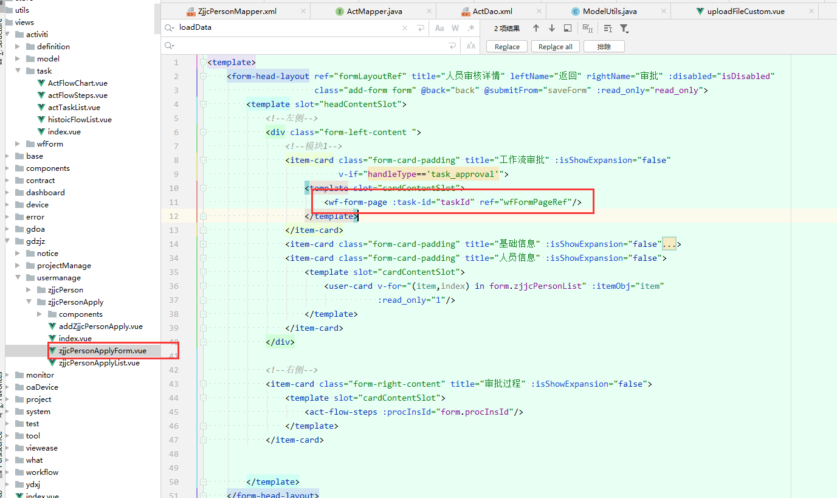Toggle Match Case option in search

pos(439,28)
